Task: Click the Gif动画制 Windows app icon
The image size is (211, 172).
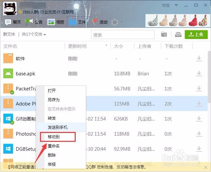Action: point(8,119)
